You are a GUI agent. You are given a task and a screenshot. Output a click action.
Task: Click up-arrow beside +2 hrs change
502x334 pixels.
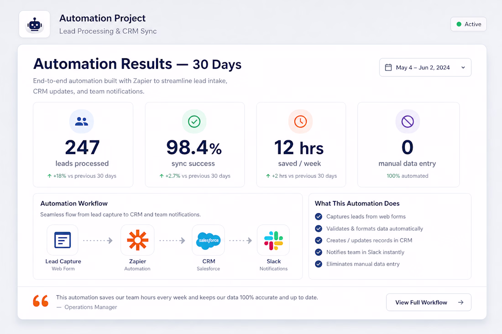click(x=268, y=176)
